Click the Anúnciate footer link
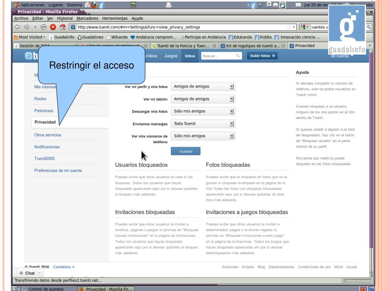Image resolution: width=388 pixels, height=291 pixels. (x=230, y=267)
